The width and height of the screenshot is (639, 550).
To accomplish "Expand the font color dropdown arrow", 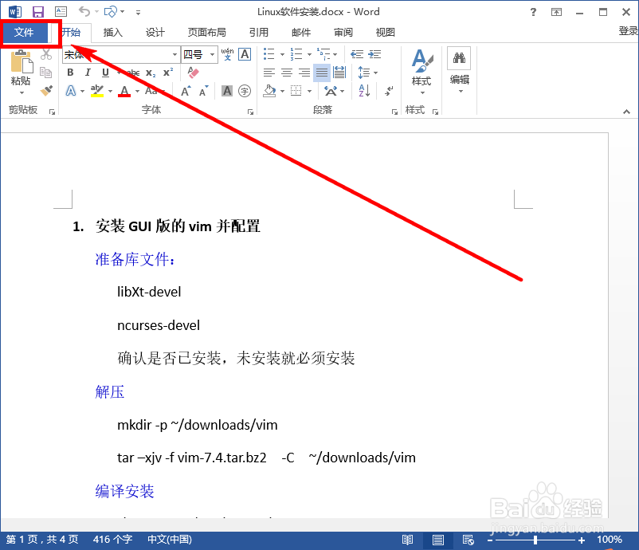I will coord(137,91).
